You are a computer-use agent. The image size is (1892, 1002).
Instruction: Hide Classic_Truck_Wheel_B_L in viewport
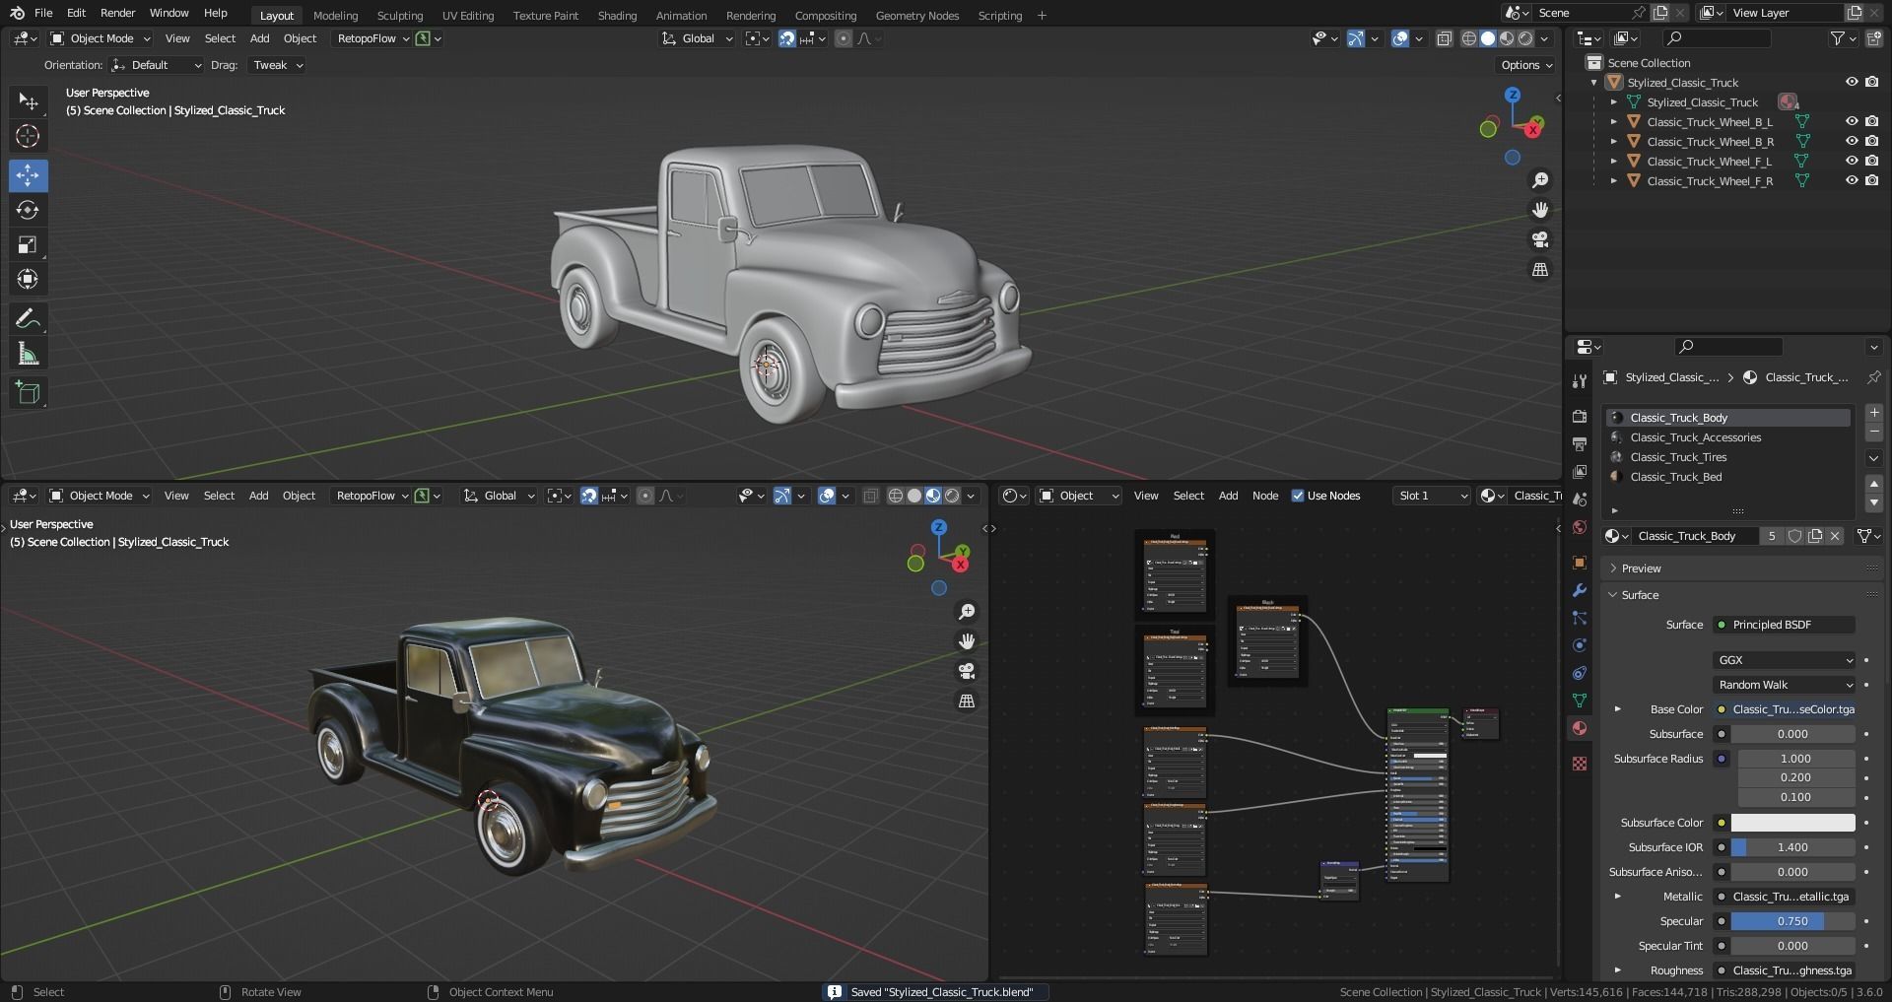[x=1852, y=121]
